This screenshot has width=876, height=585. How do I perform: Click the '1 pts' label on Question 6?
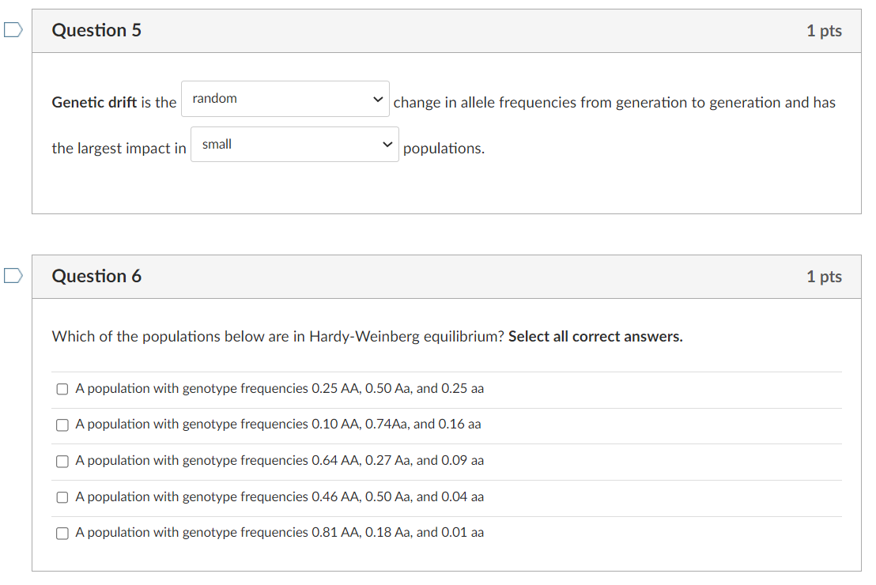point(824,277)
